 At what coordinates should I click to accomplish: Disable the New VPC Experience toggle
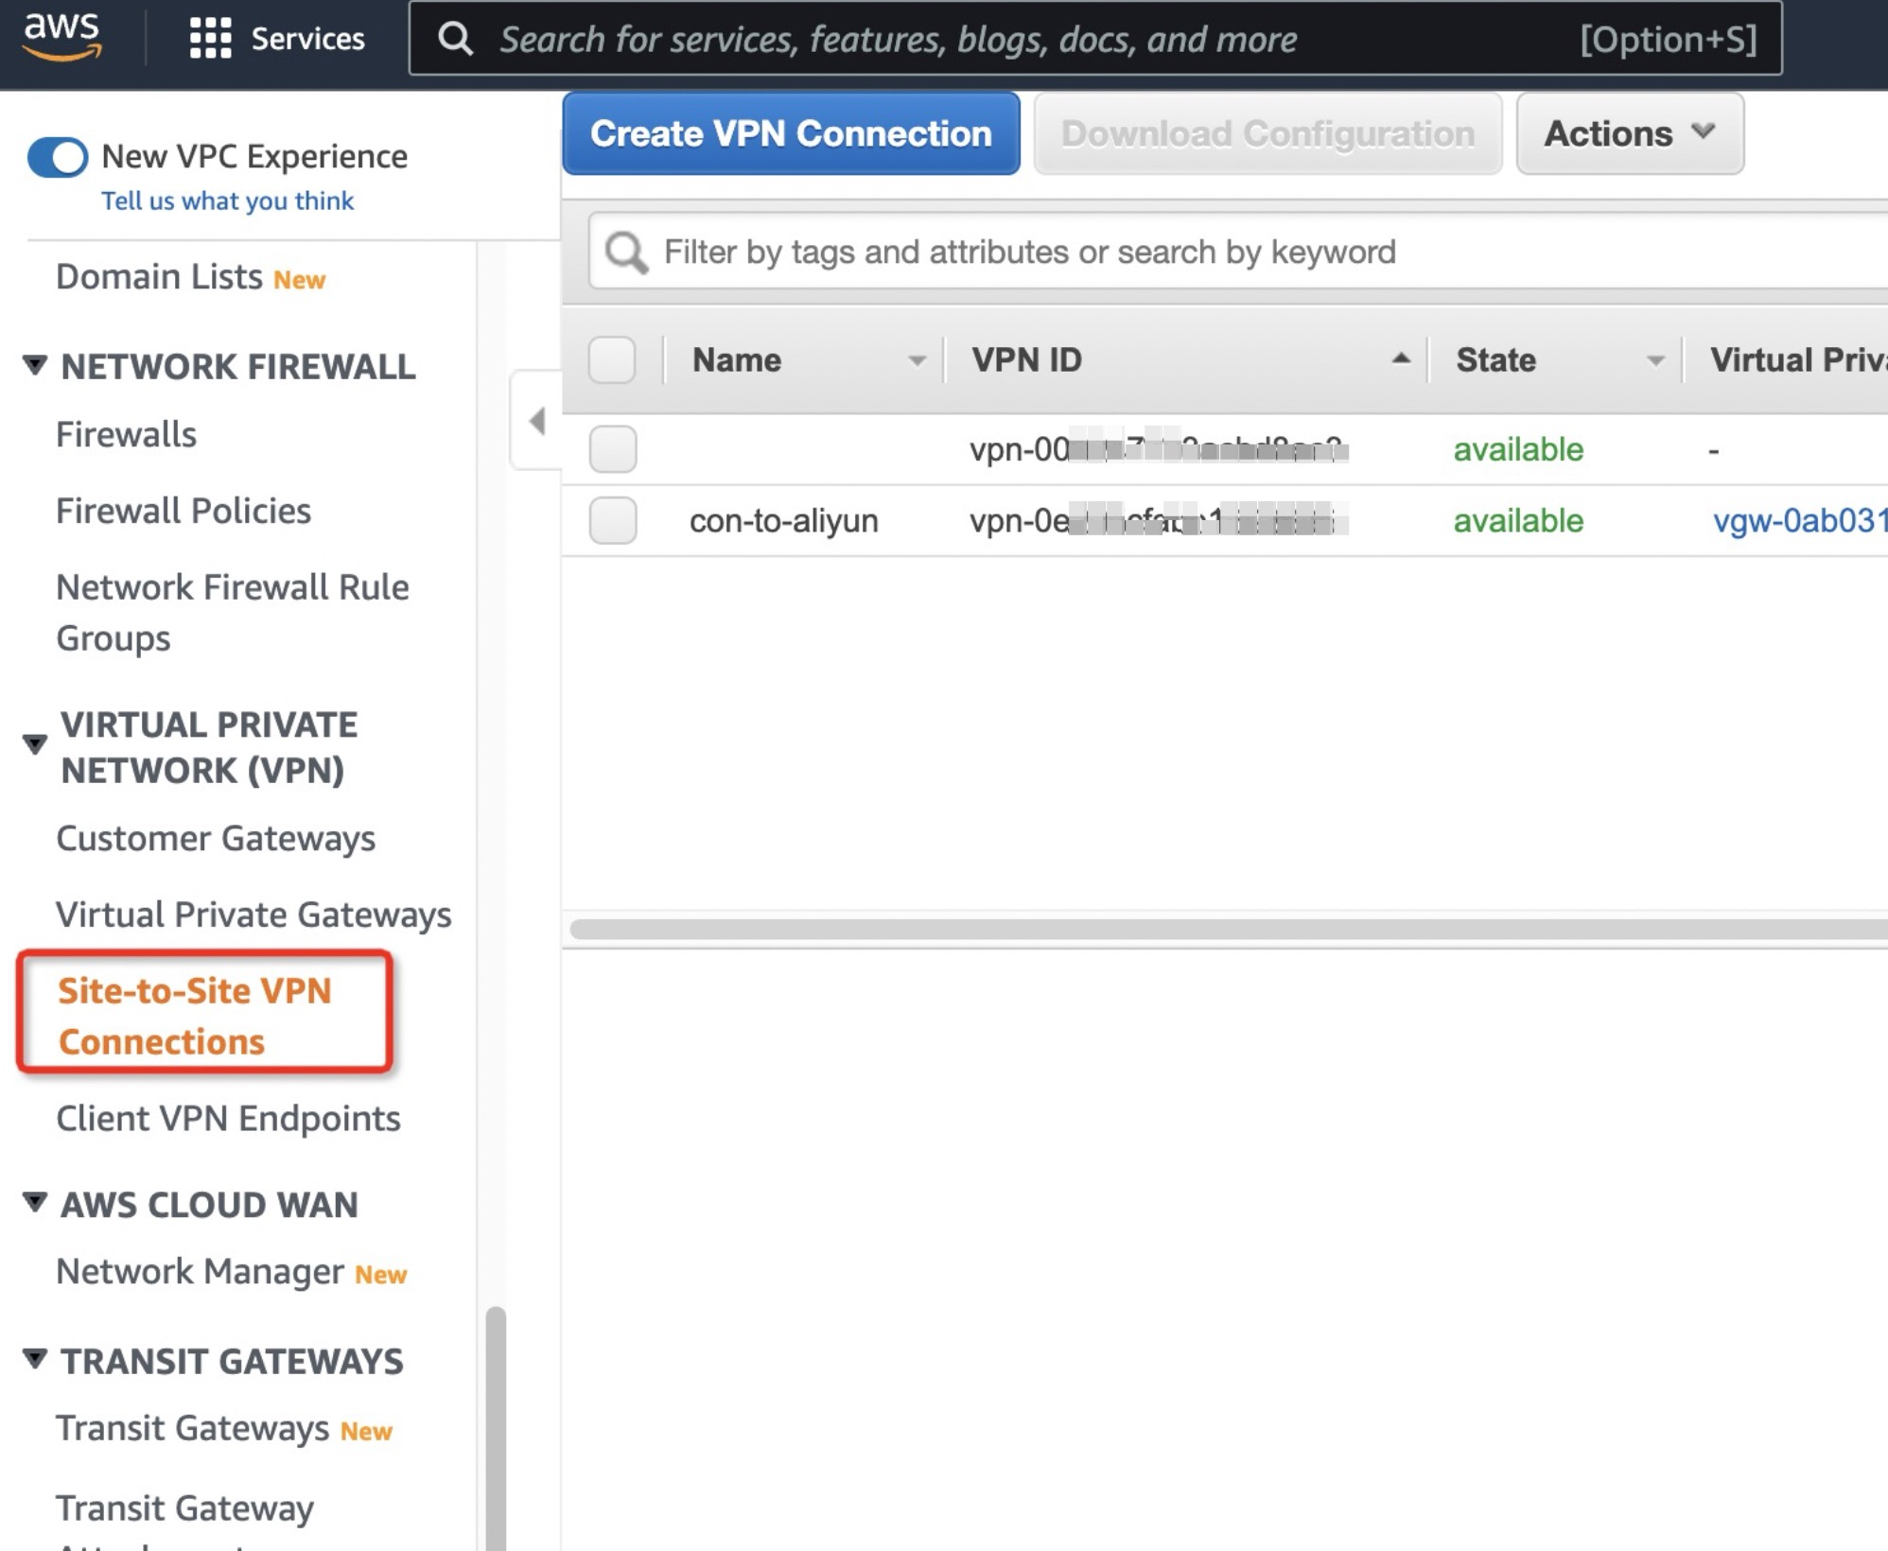[x=59, y=158]
